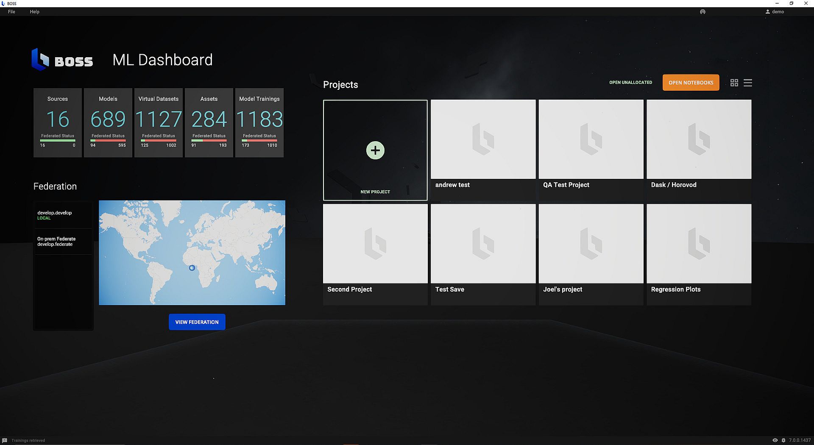Click Open Unallocated link
This screenshot has height=445, width=814.
630,83
